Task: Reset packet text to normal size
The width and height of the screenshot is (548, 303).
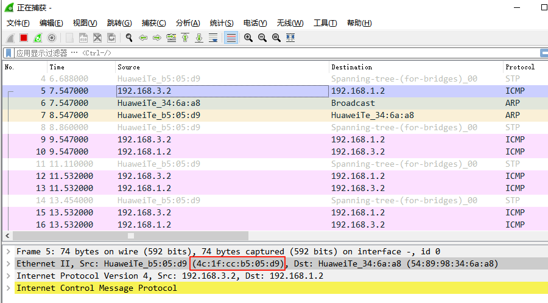Action: click(x=276, y=38)
